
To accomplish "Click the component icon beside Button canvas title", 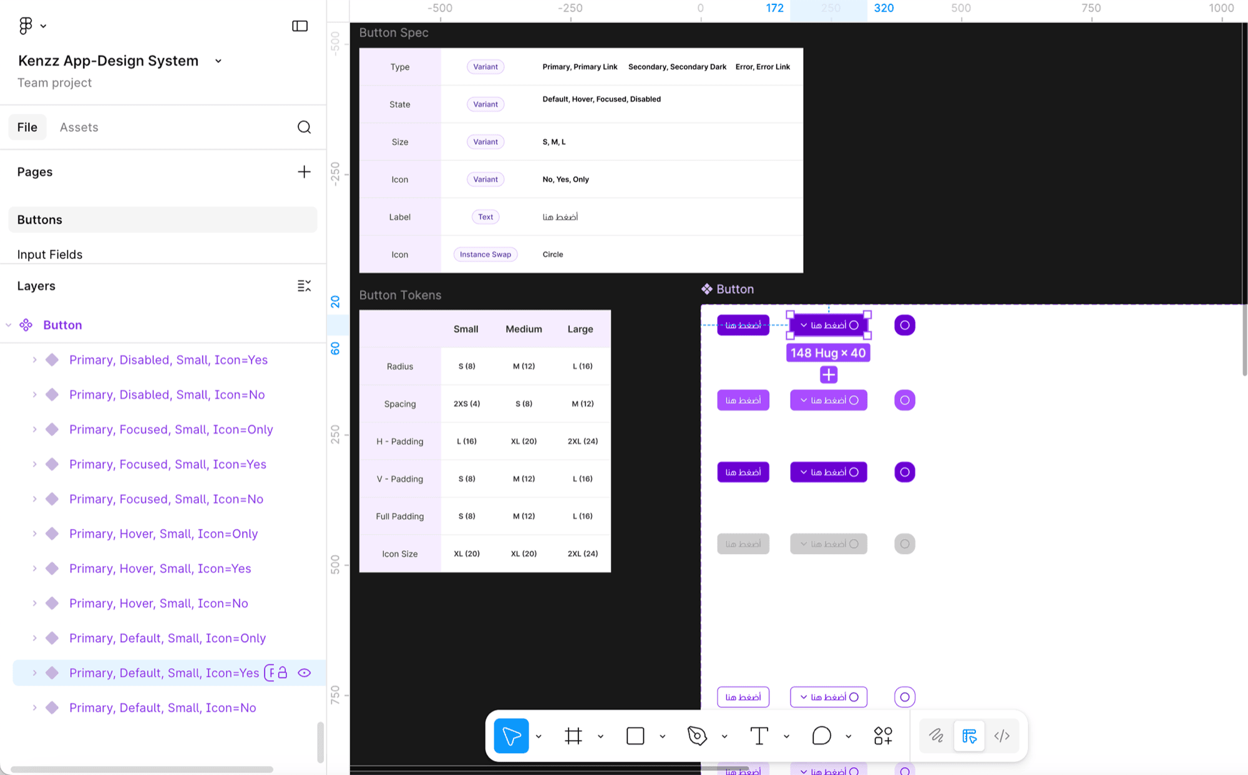I will (x=707, y=289).
